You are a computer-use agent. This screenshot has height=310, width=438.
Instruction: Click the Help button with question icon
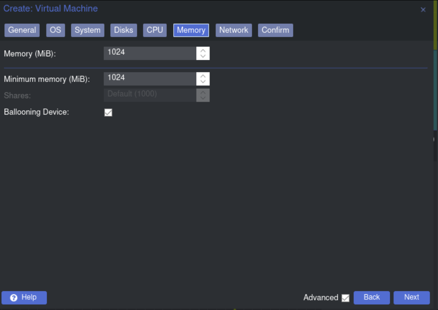pyautogui.click(x=24, y=297)
